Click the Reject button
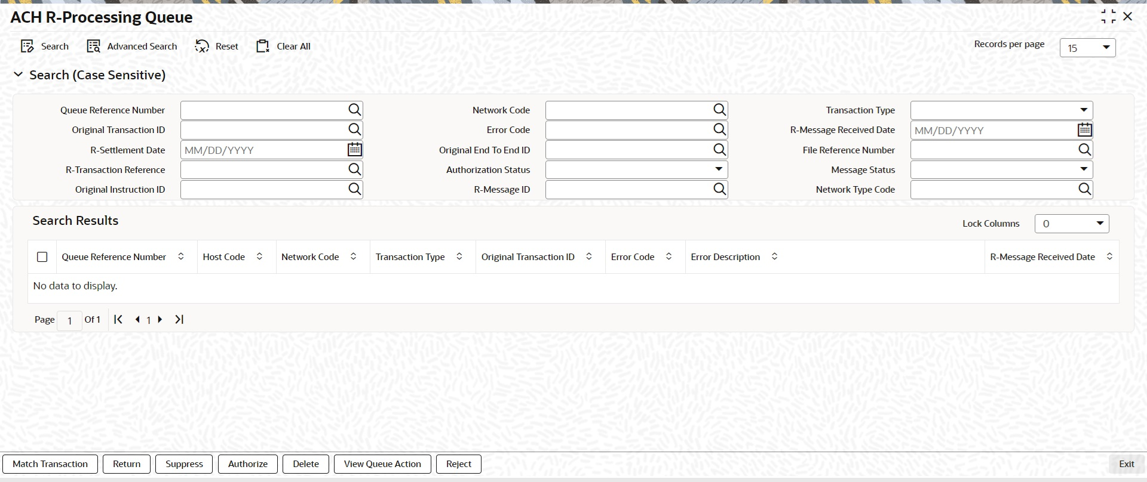 [x=459, y=464]
